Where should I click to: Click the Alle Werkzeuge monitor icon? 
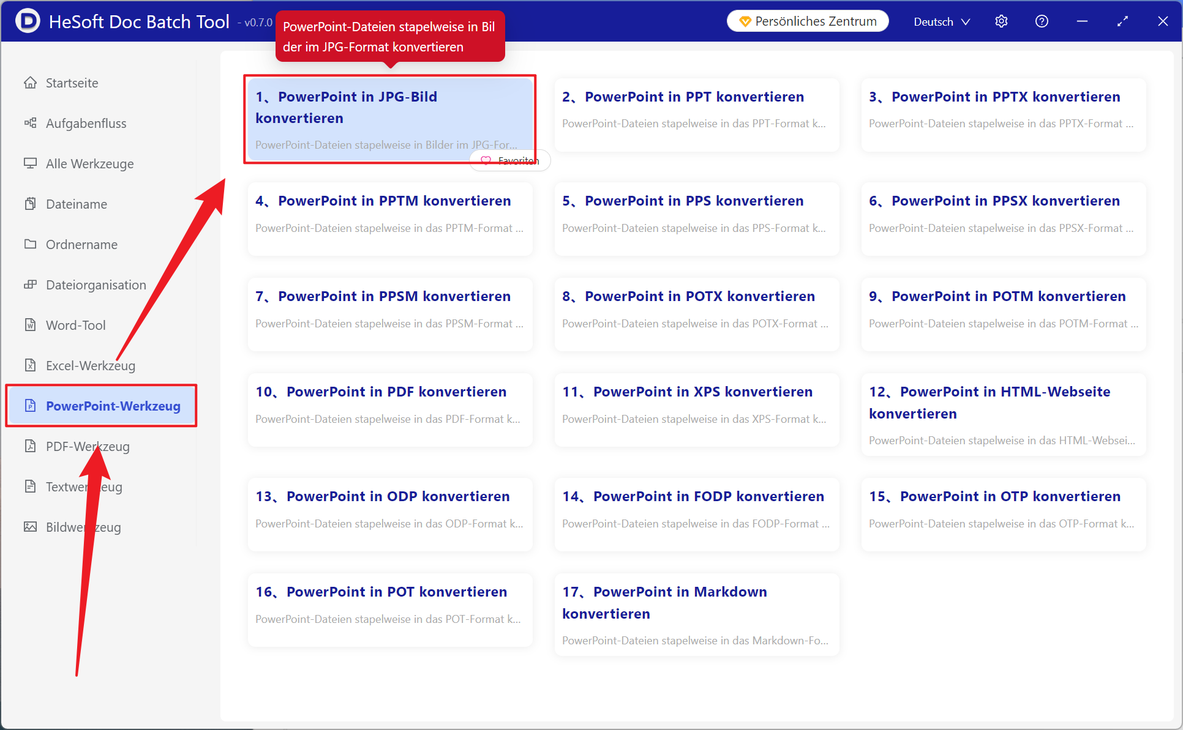coord(30,163)
